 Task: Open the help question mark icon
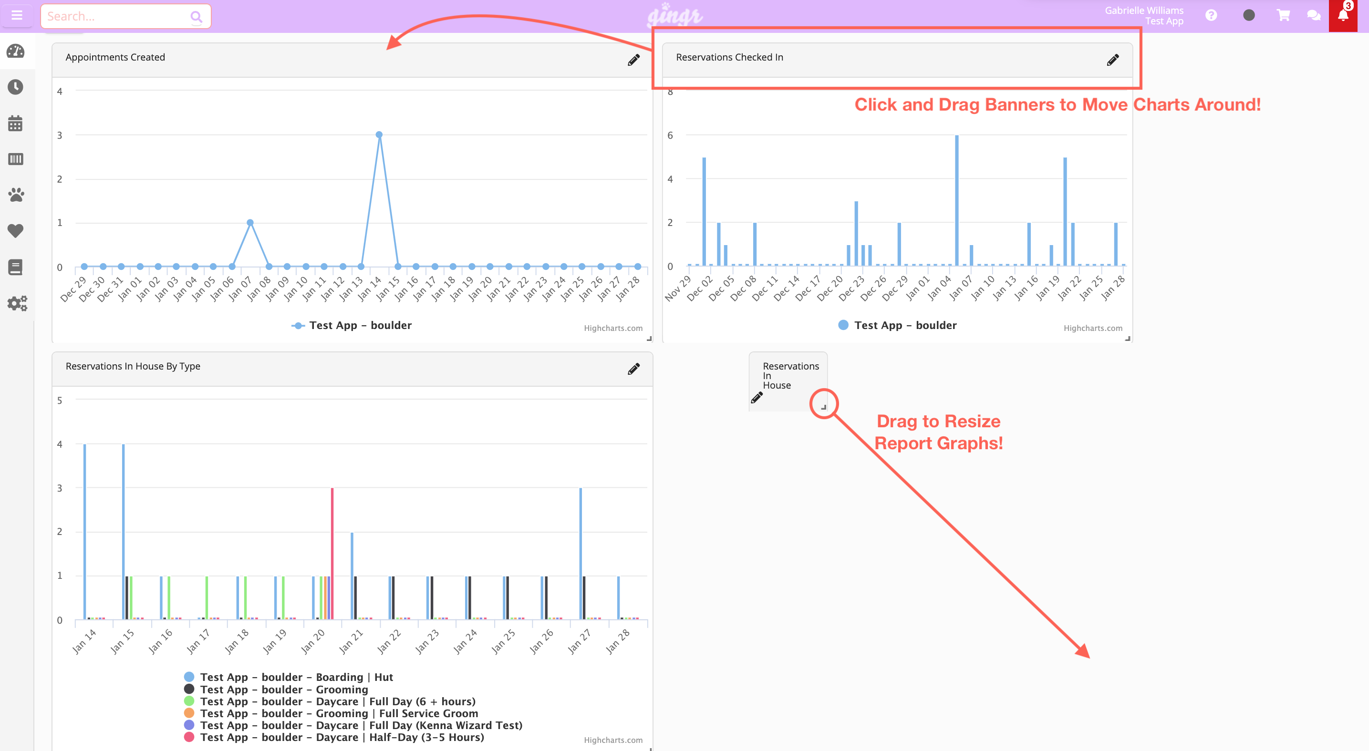tap(1211, 15)
